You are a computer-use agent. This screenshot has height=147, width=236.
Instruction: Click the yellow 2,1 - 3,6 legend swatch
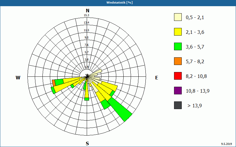[178, 32]
